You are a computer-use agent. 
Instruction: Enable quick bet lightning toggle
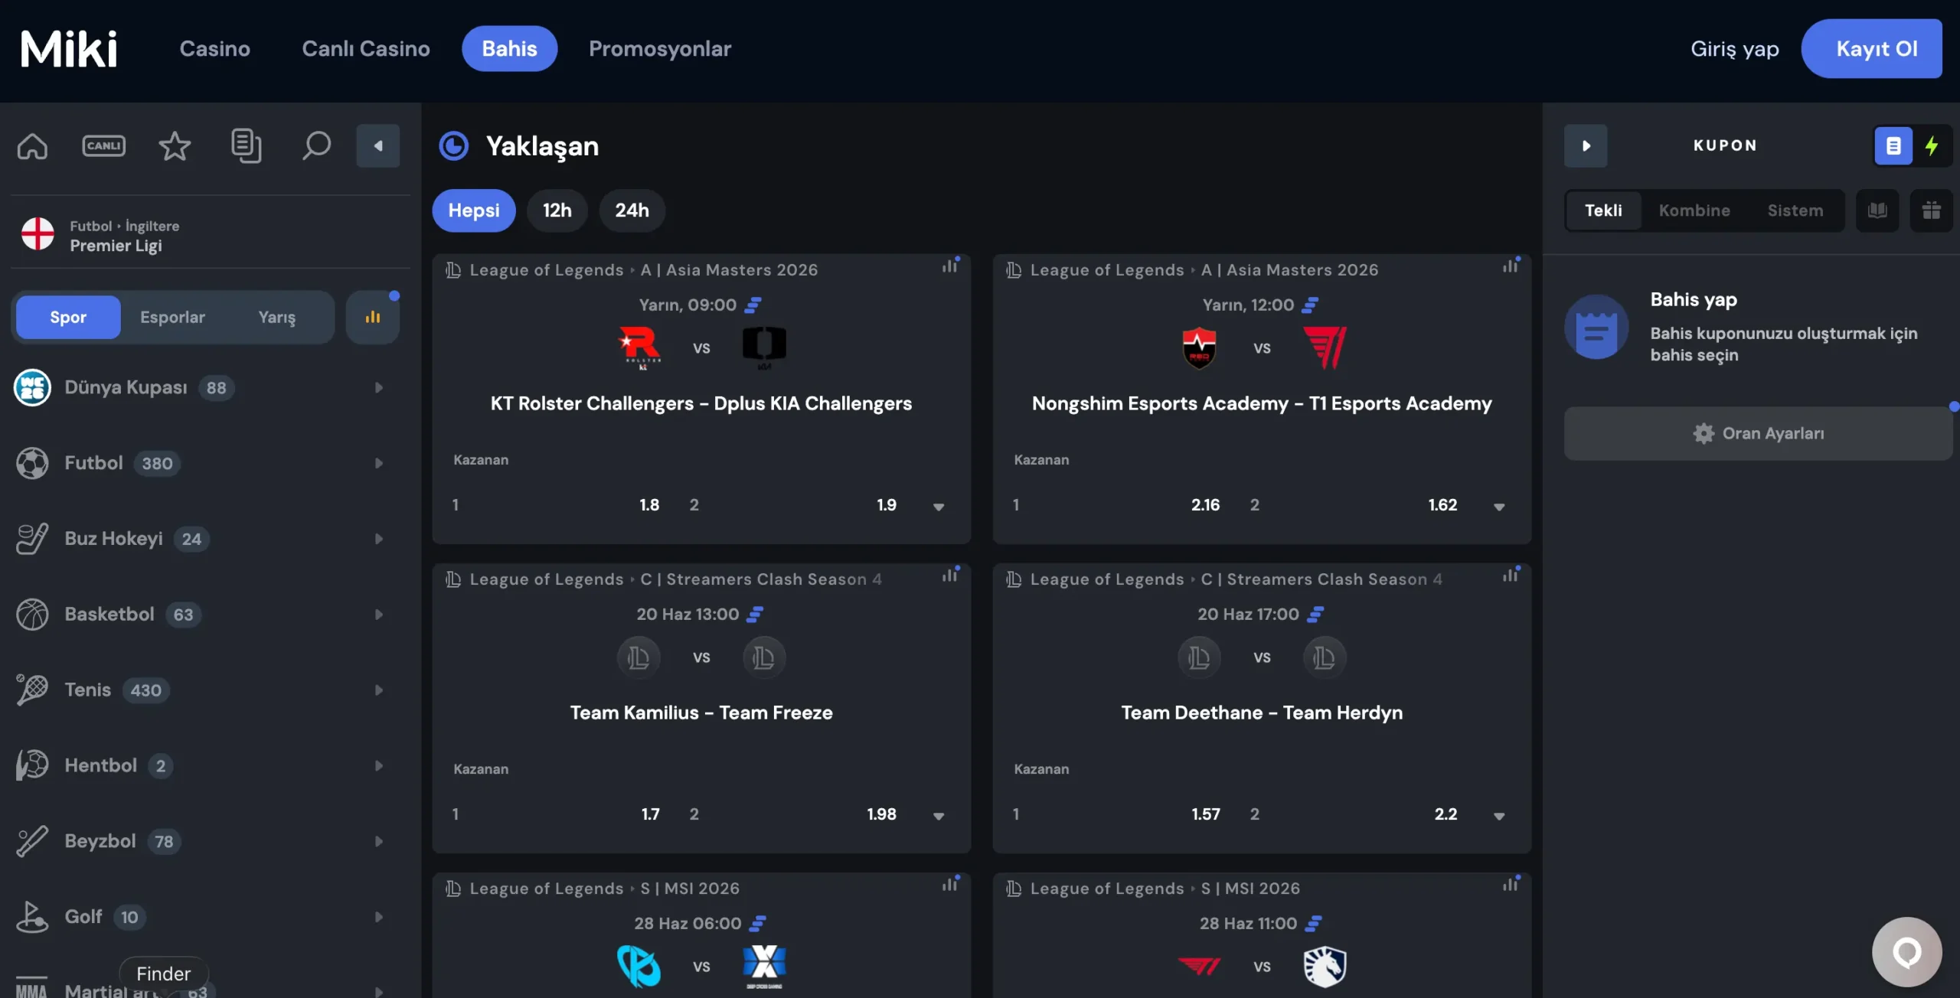pos(1932,145)
